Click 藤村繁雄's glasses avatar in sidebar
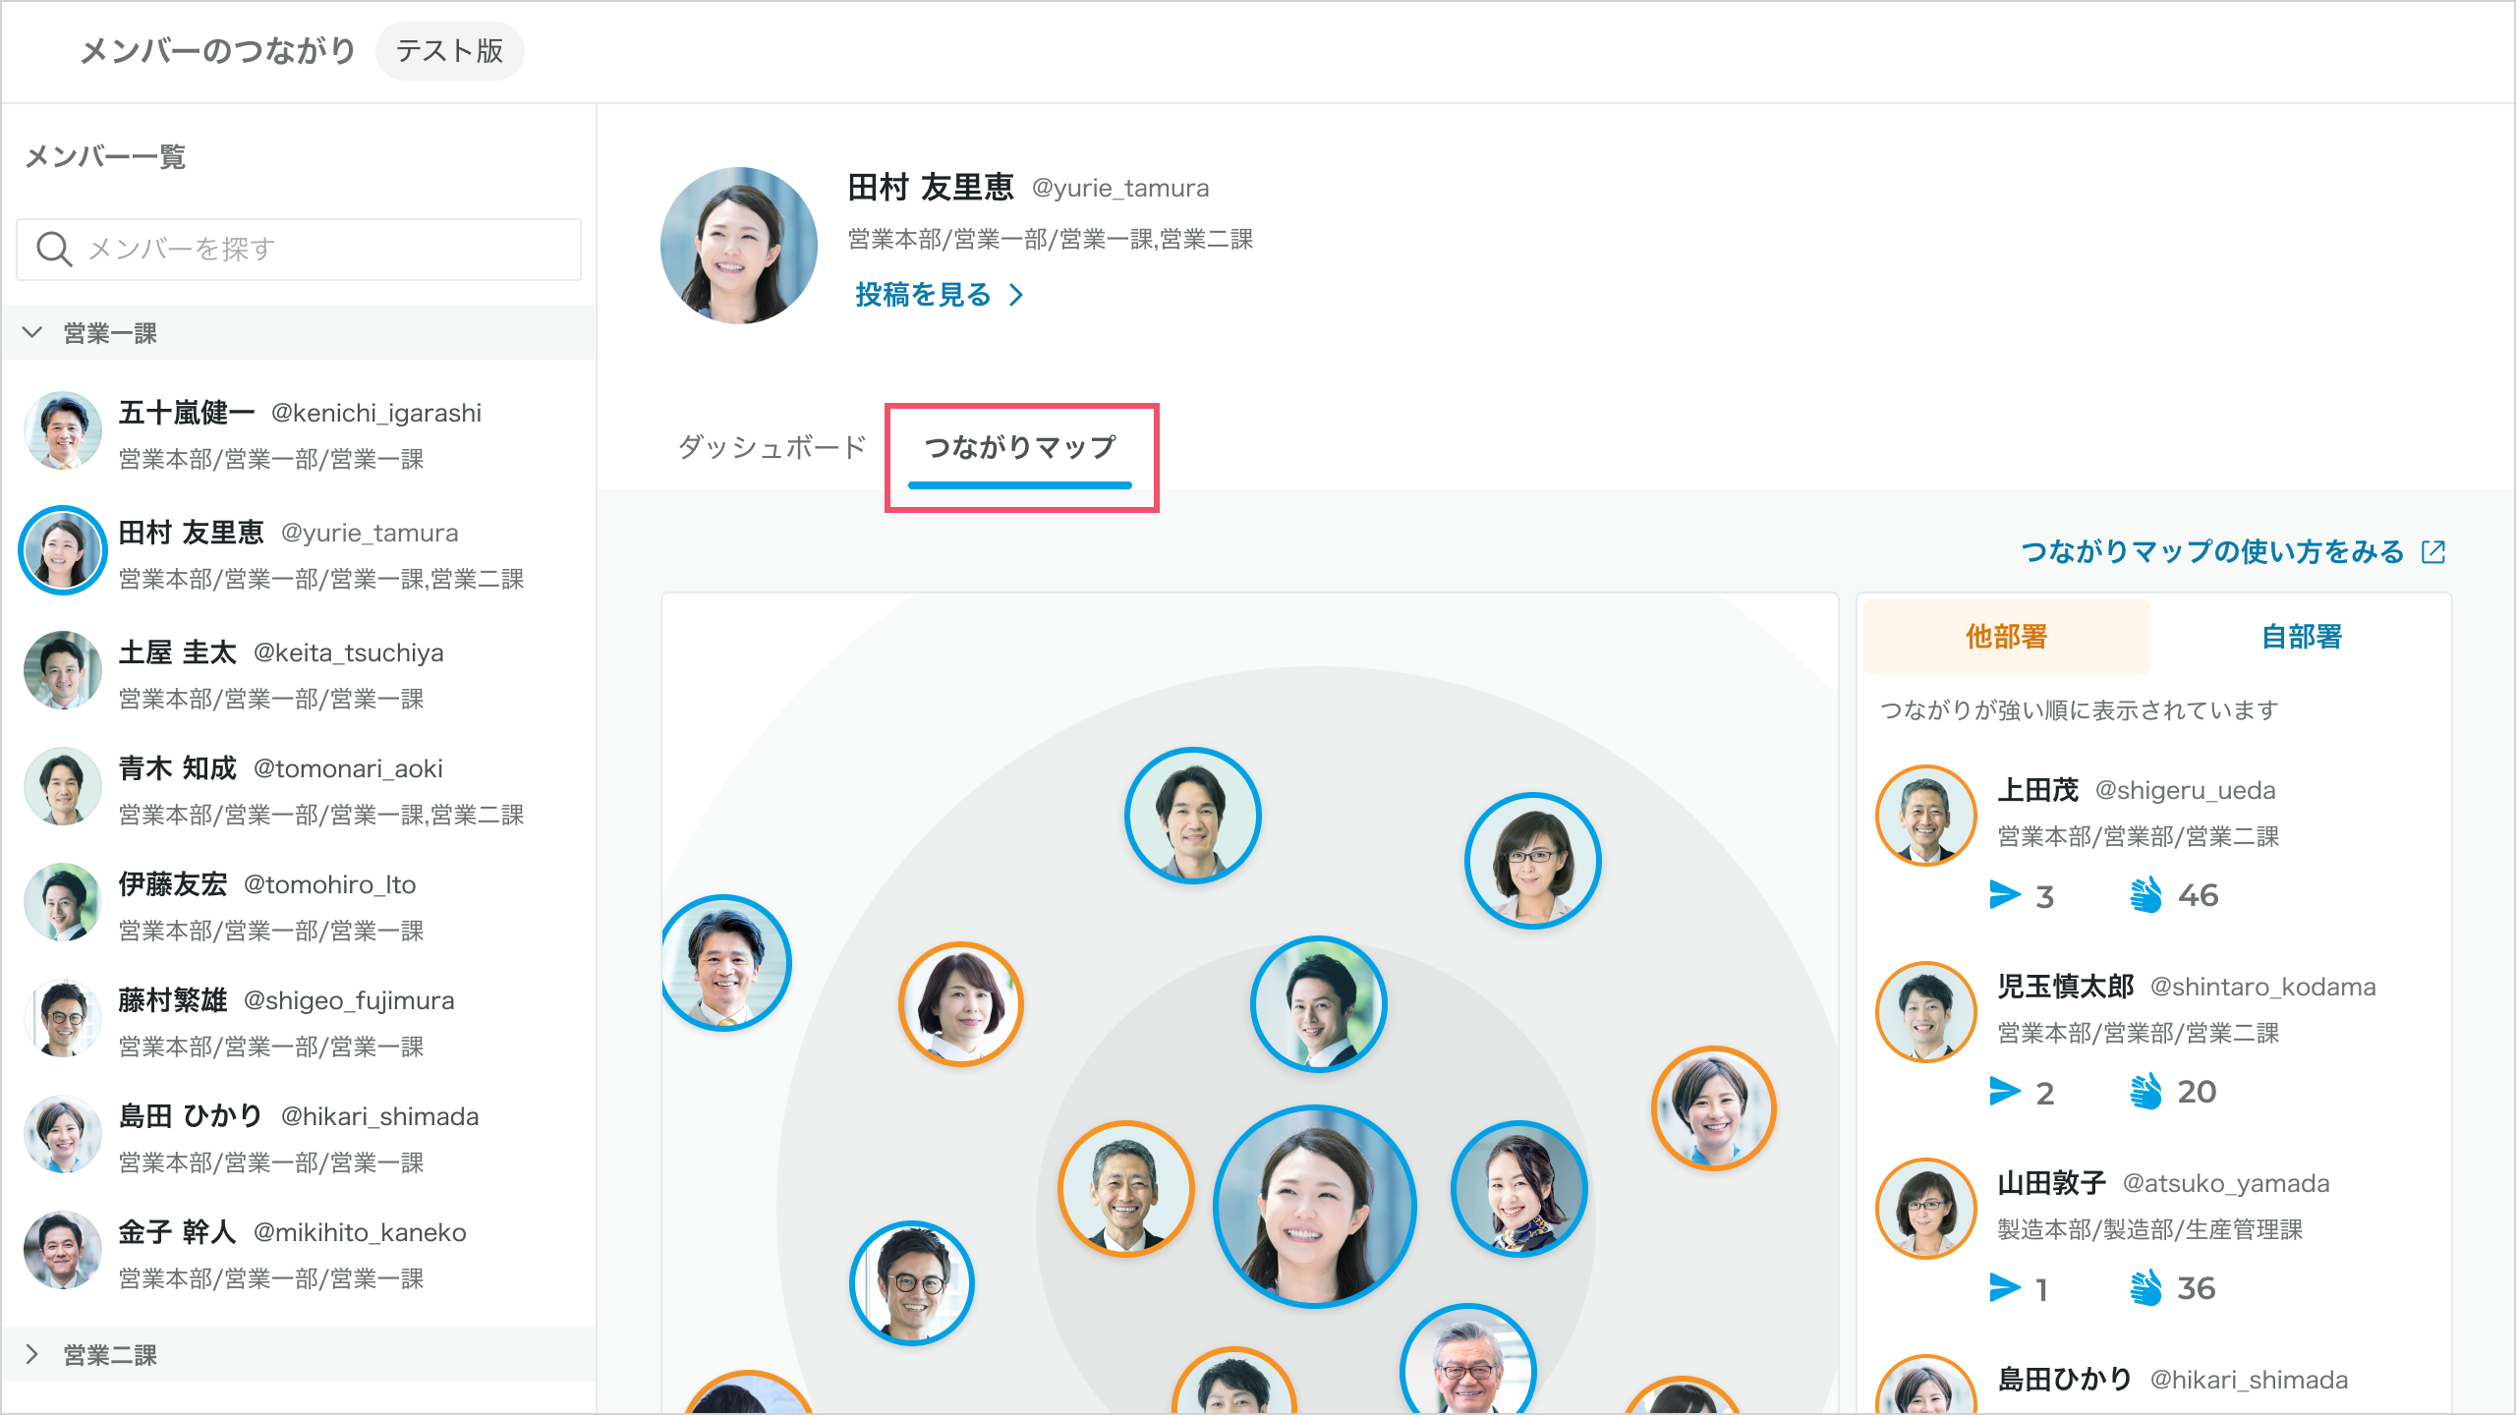 pyautogui.click(x=63, y=1019)
